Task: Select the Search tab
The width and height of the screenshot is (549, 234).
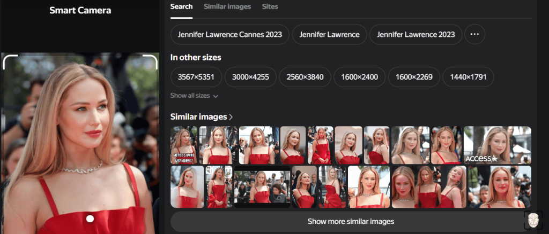Action: [x=181, y=6]
